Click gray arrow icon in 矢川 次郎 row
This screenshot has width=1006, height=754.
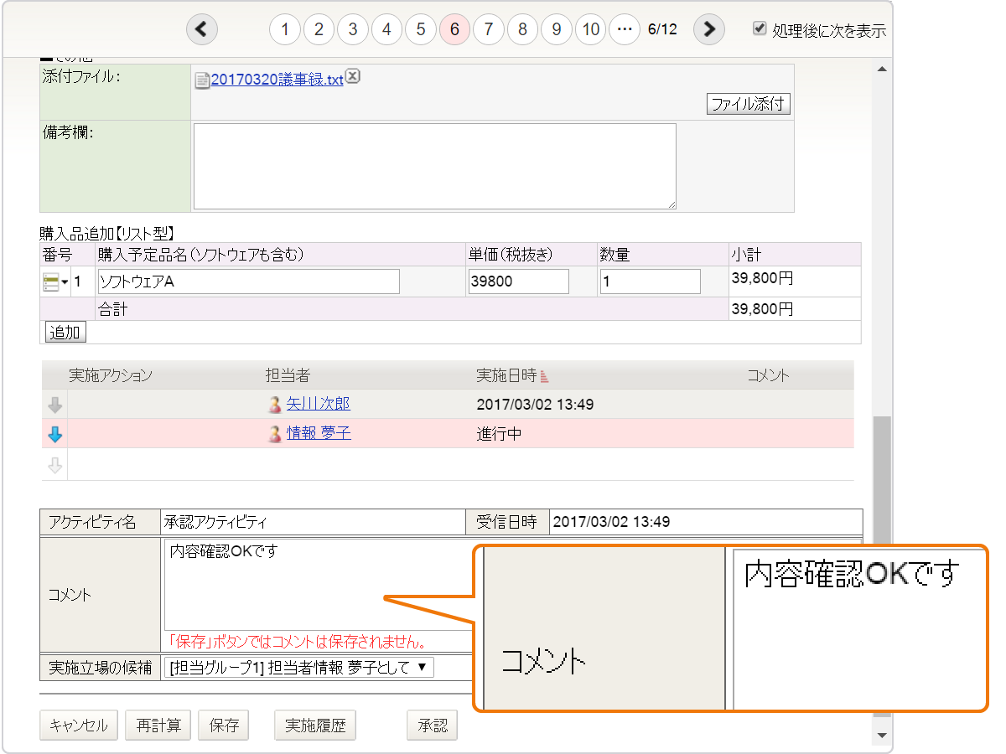[x=54, y=405]
